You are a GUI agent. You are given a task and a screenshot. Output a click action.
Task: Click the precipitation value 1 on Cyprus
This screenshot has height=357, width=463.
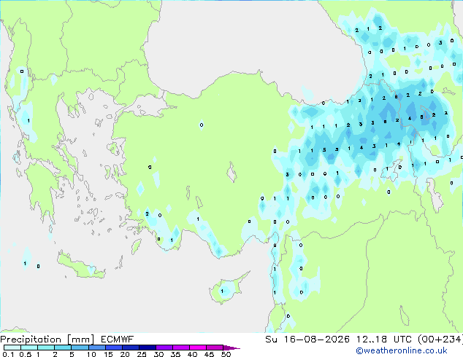click(222, 291)
